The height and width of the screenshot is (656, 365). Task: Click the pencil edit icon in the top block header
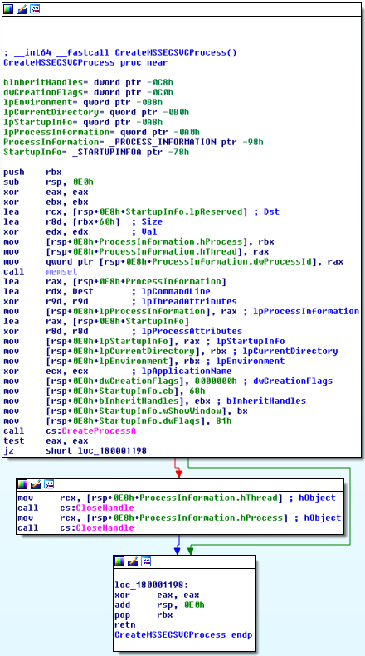pos(22,9)
